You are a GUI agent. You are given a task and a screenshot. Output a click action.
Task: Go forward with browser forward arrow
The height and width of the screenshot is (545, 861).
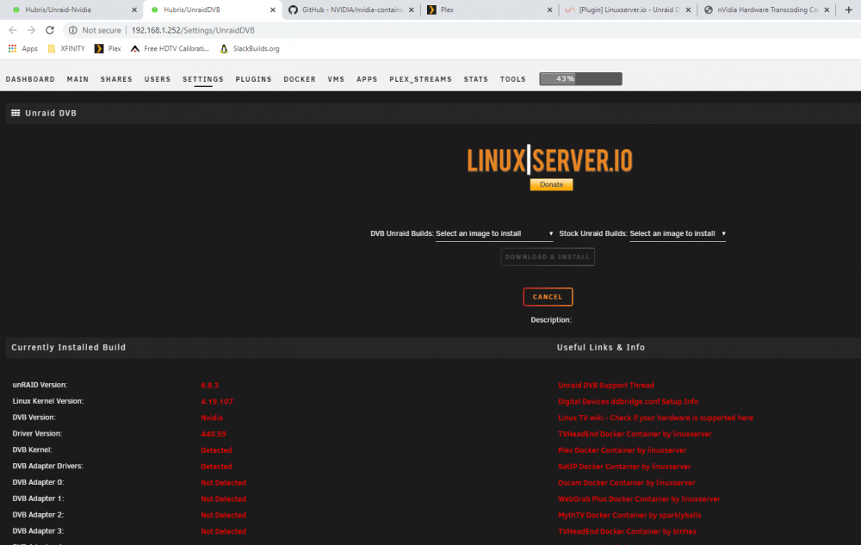(x=31, y=30)
